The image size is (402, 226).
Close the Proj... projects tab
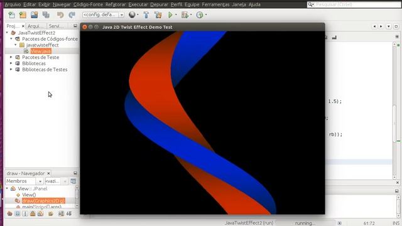tap(23, 26)
